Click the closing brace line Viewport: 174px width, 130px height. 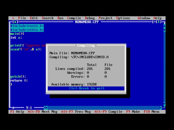tap(11, 84)
